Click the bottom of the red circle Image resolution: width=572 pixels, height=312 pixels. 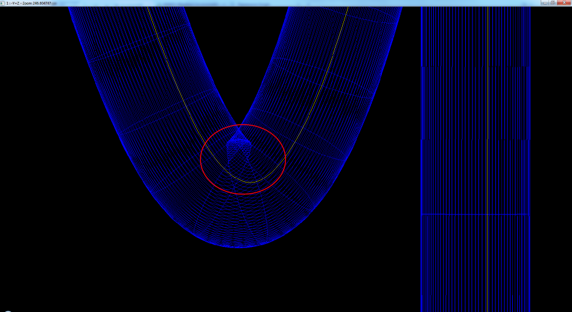(243, 194)
